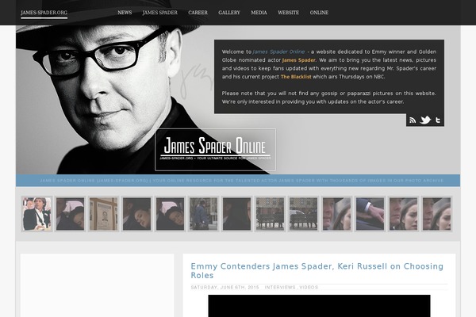Click the blue tagline bar text
476x317 pixels.
click(x=242, y=181)
